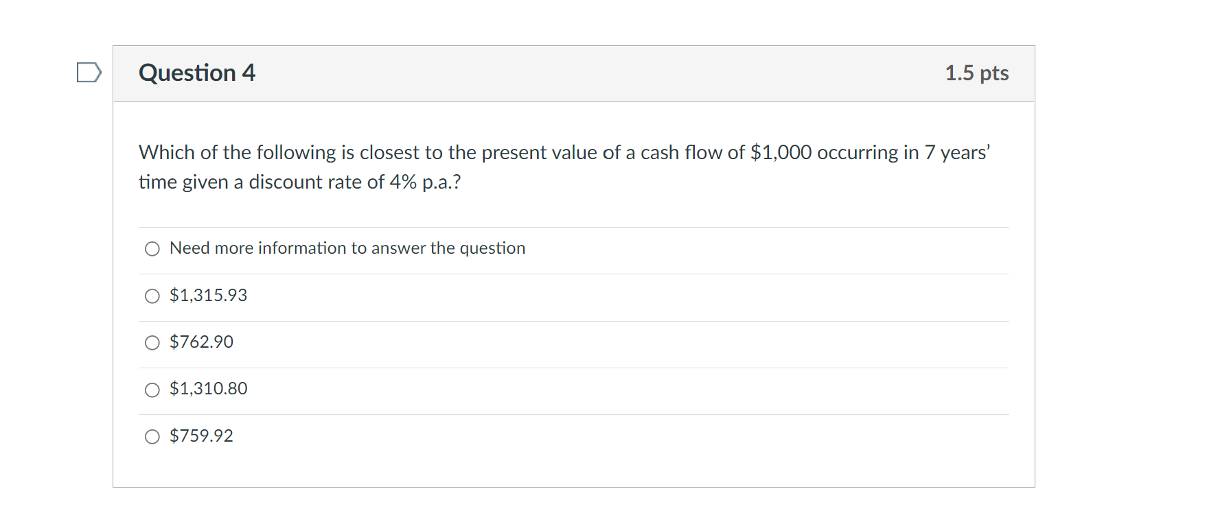The image size is (1207, 513).
Task: Click the bookmark marker outside the question card
Action: coord(89,73)
